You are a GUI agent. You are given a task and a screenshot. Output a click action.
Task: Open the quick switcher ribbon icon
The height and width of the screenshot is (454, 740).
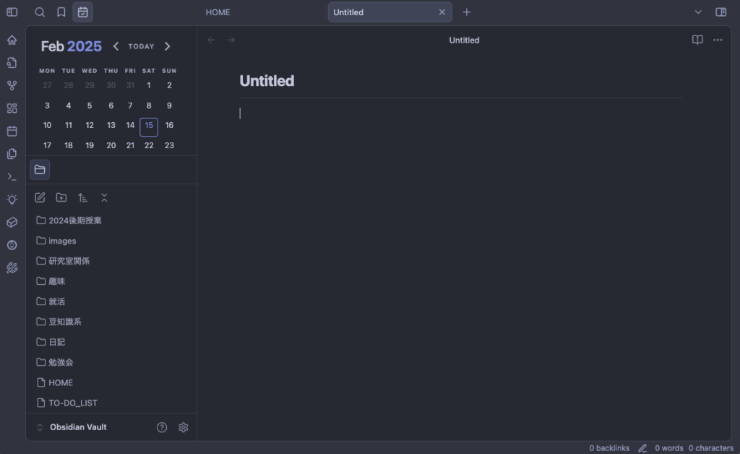tap(12, 63)
